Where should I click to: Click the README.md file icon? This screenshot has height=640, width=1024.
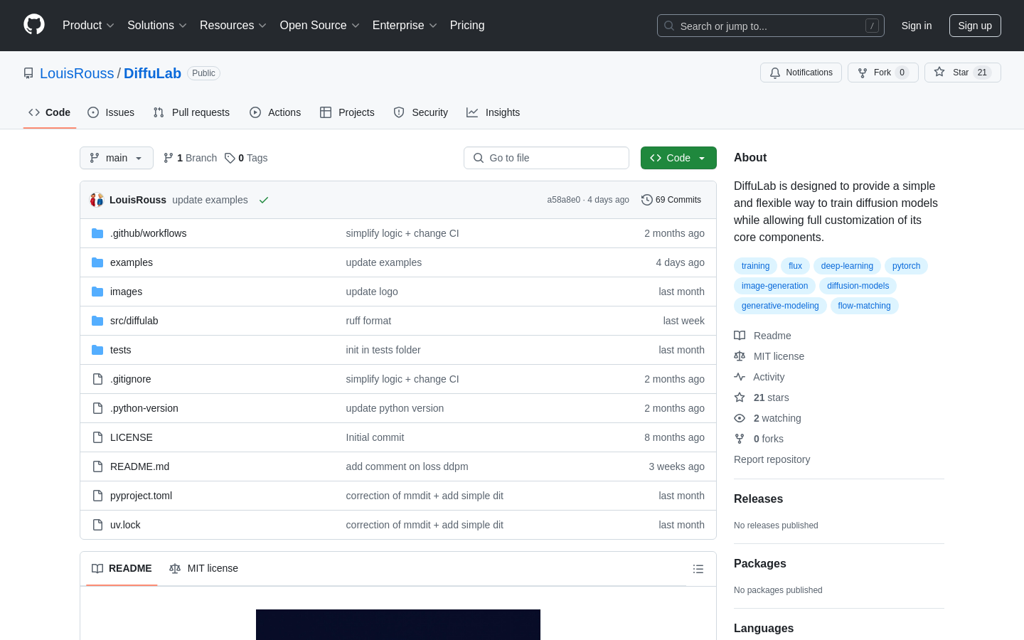(97, 466)
